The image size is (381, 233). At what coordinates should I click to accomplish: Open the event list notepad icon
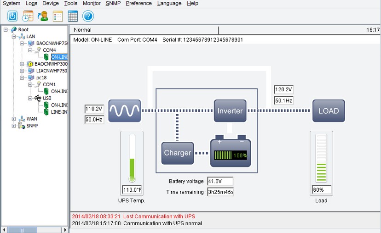click(58, 16)
